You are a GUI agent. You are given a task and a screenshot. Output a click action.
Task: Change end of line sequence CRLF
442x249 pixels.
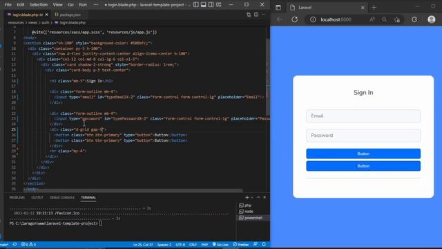(193, 244)
